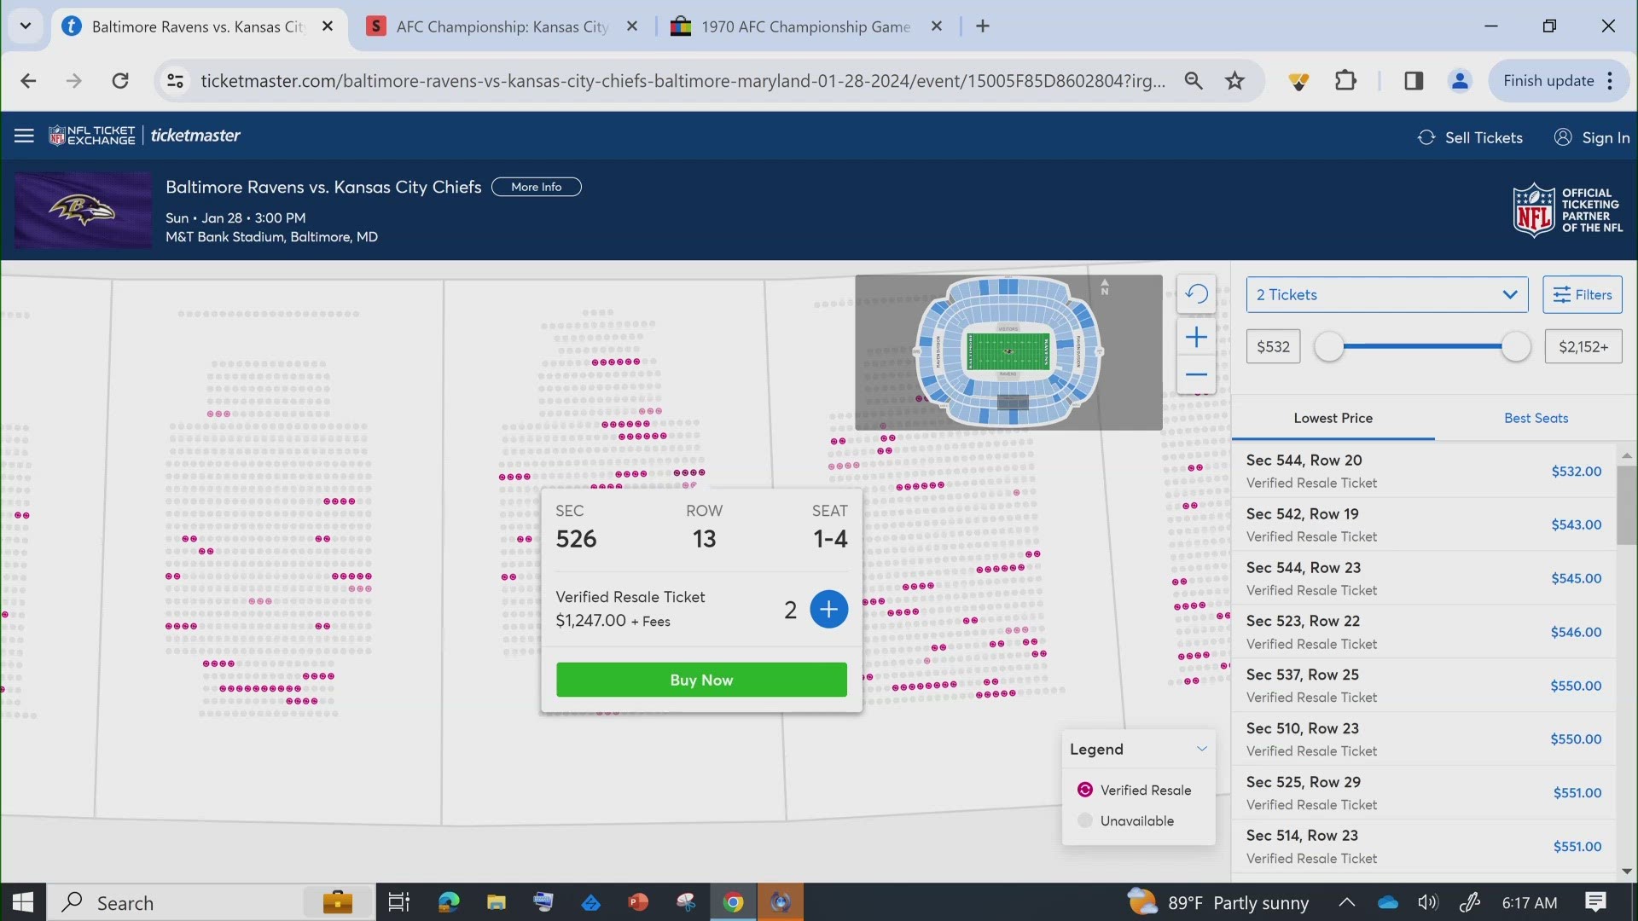Click the bookmark/favorite star icon
The height and width of the screenshot is (921, 1638).
(x=1235, y=80)
